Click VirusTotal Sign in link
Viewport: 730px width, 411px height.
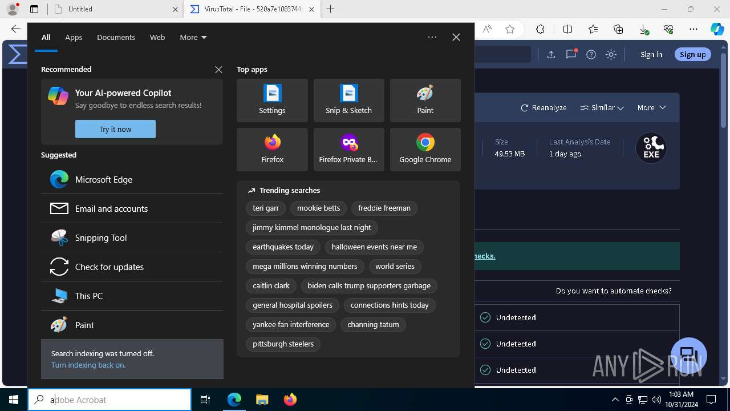pos(651,54)
